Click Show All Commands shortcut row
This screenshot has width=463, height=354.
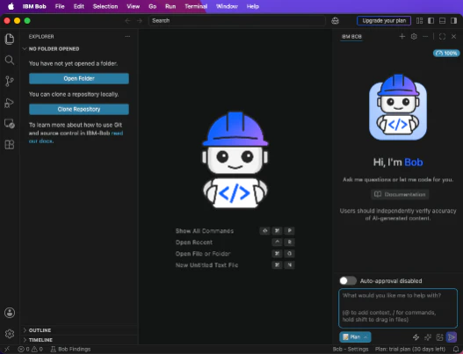click(235, 231)
